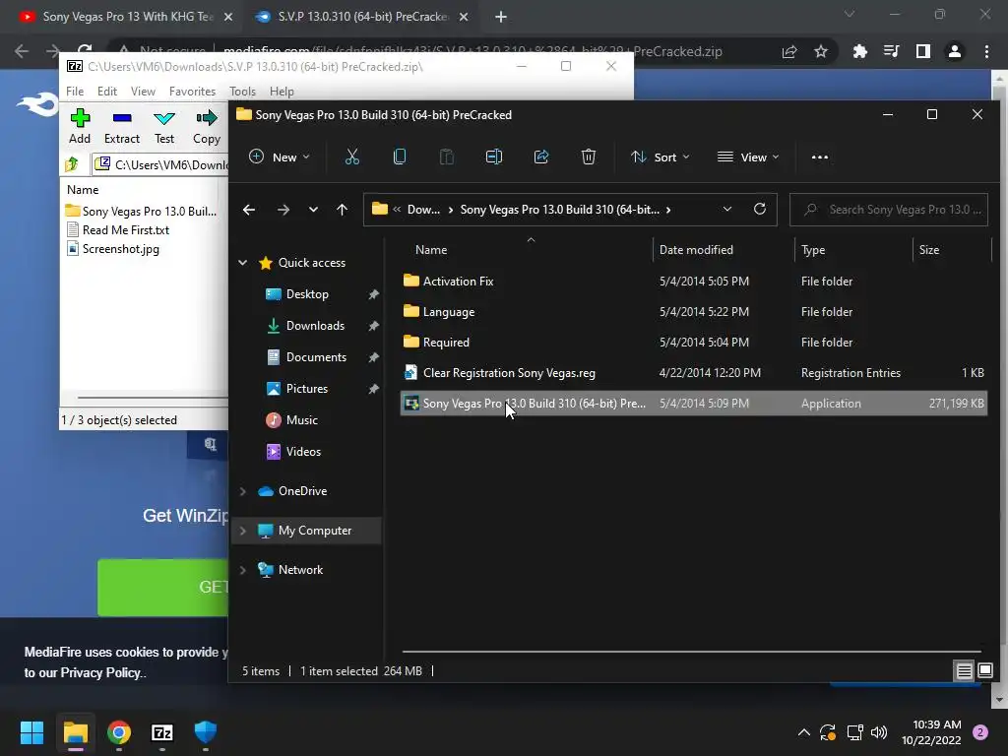This screenshot has width=1008, height=756.
Task: Open the New dropdown in Explorer toolbar
Action: [279, 157]
